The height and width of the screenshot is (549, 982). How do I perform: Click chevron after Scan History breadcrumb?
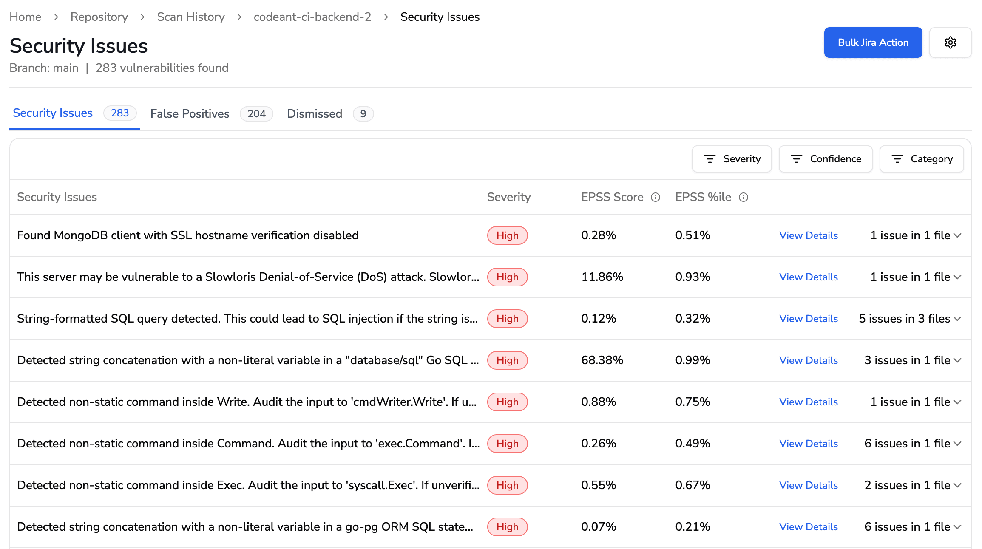pos(239,17)
